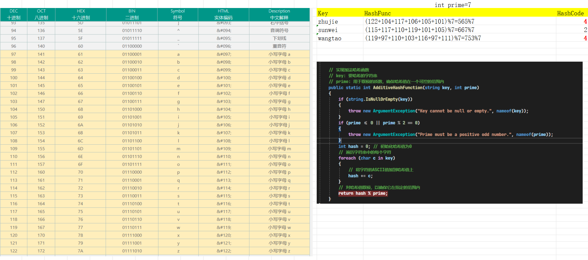Click the 'DEC 十进制' table header
This screenshot has width=588, height=260.
14,14
